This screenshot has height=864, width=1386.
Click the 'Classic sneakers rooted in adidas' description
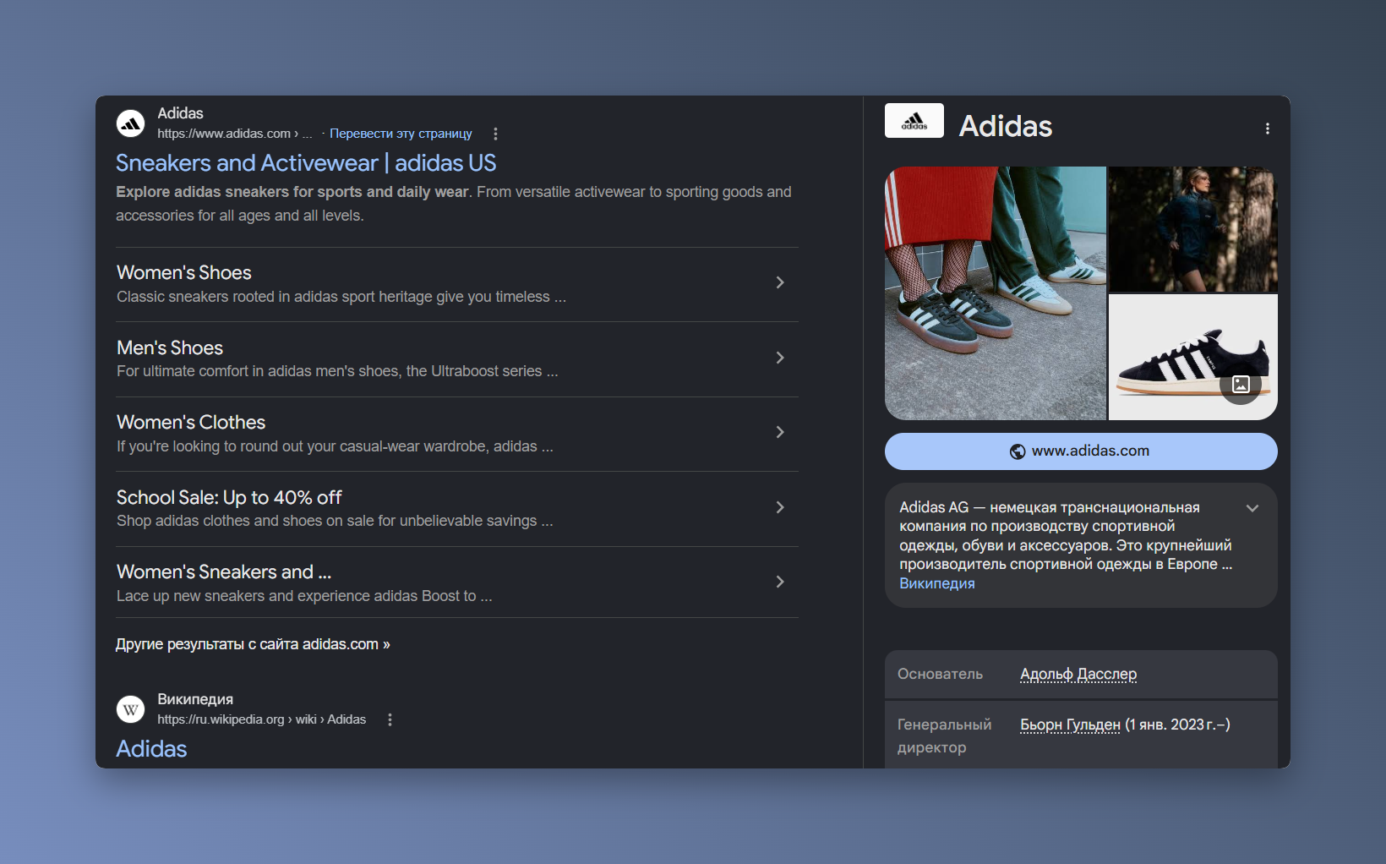click(341, 297)
